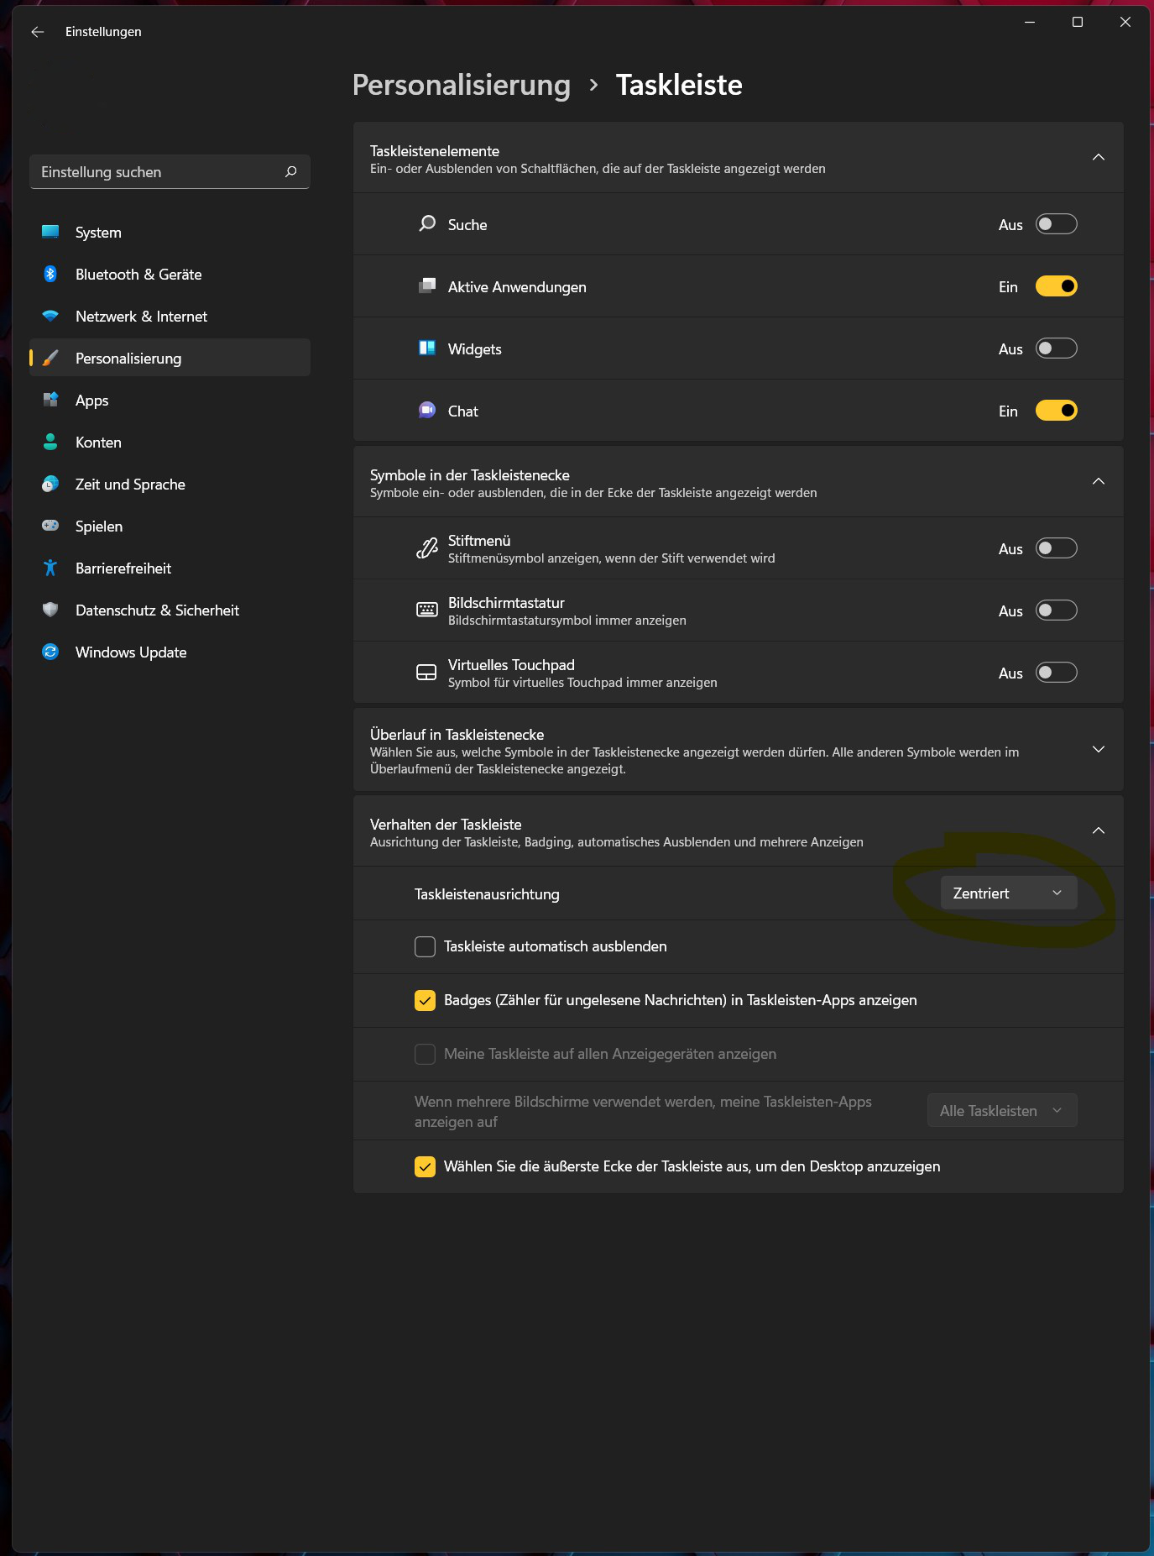The height and width of the screenshot is (1556, 1154).
Task: Click the Spielen gamepad icon
Action: [50, 526]
